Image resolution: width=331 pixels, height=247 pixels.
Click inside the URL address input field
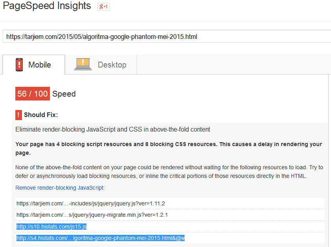click(x=165, y=36)
